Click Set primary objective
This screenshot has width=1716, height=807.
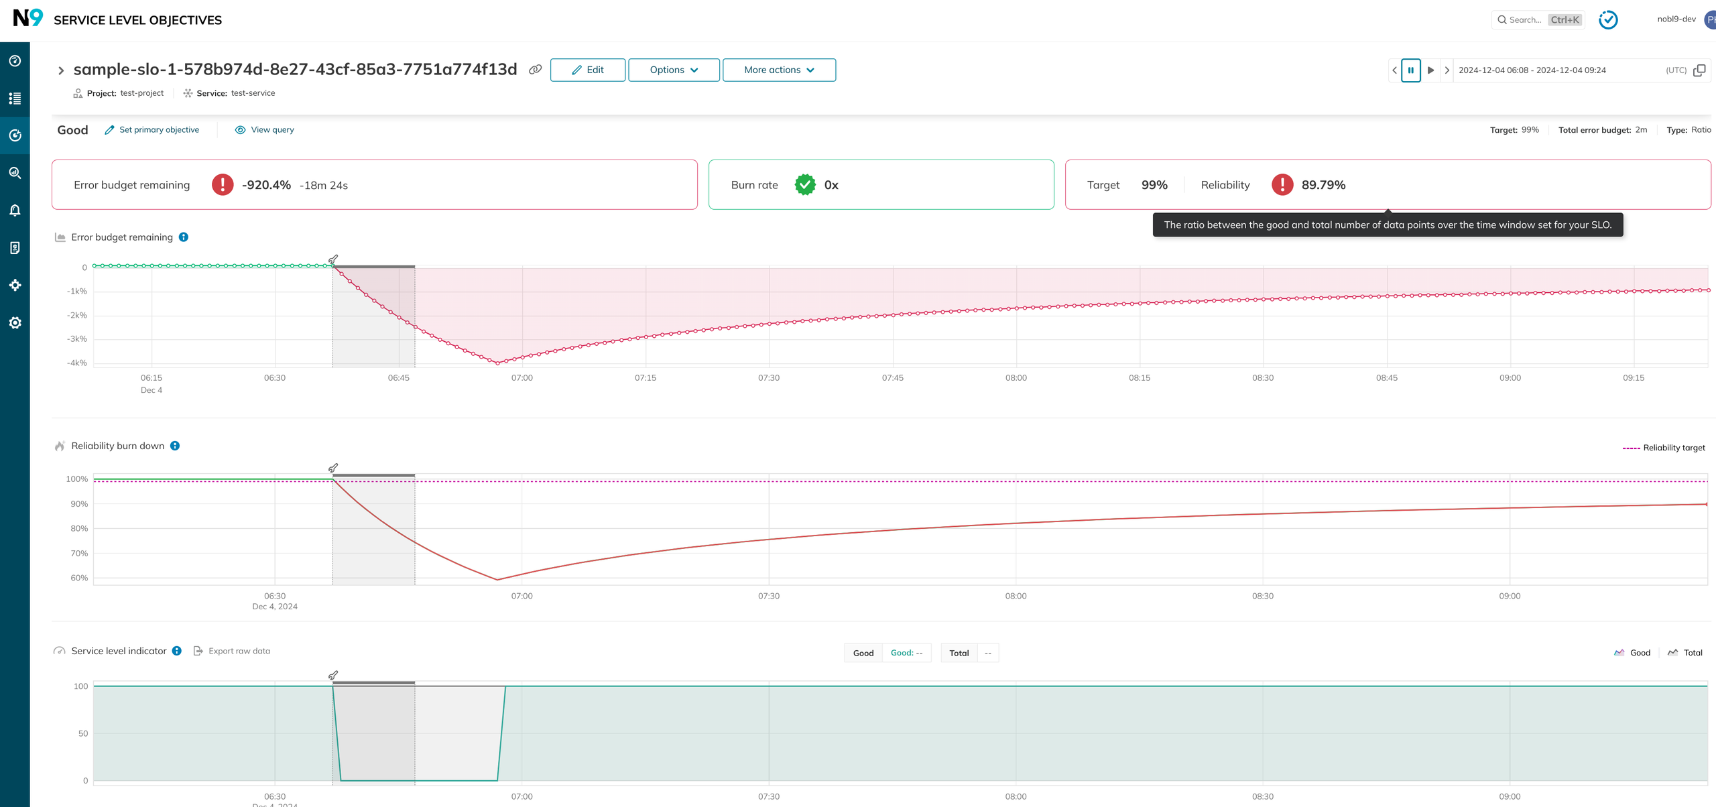[152, 130]
